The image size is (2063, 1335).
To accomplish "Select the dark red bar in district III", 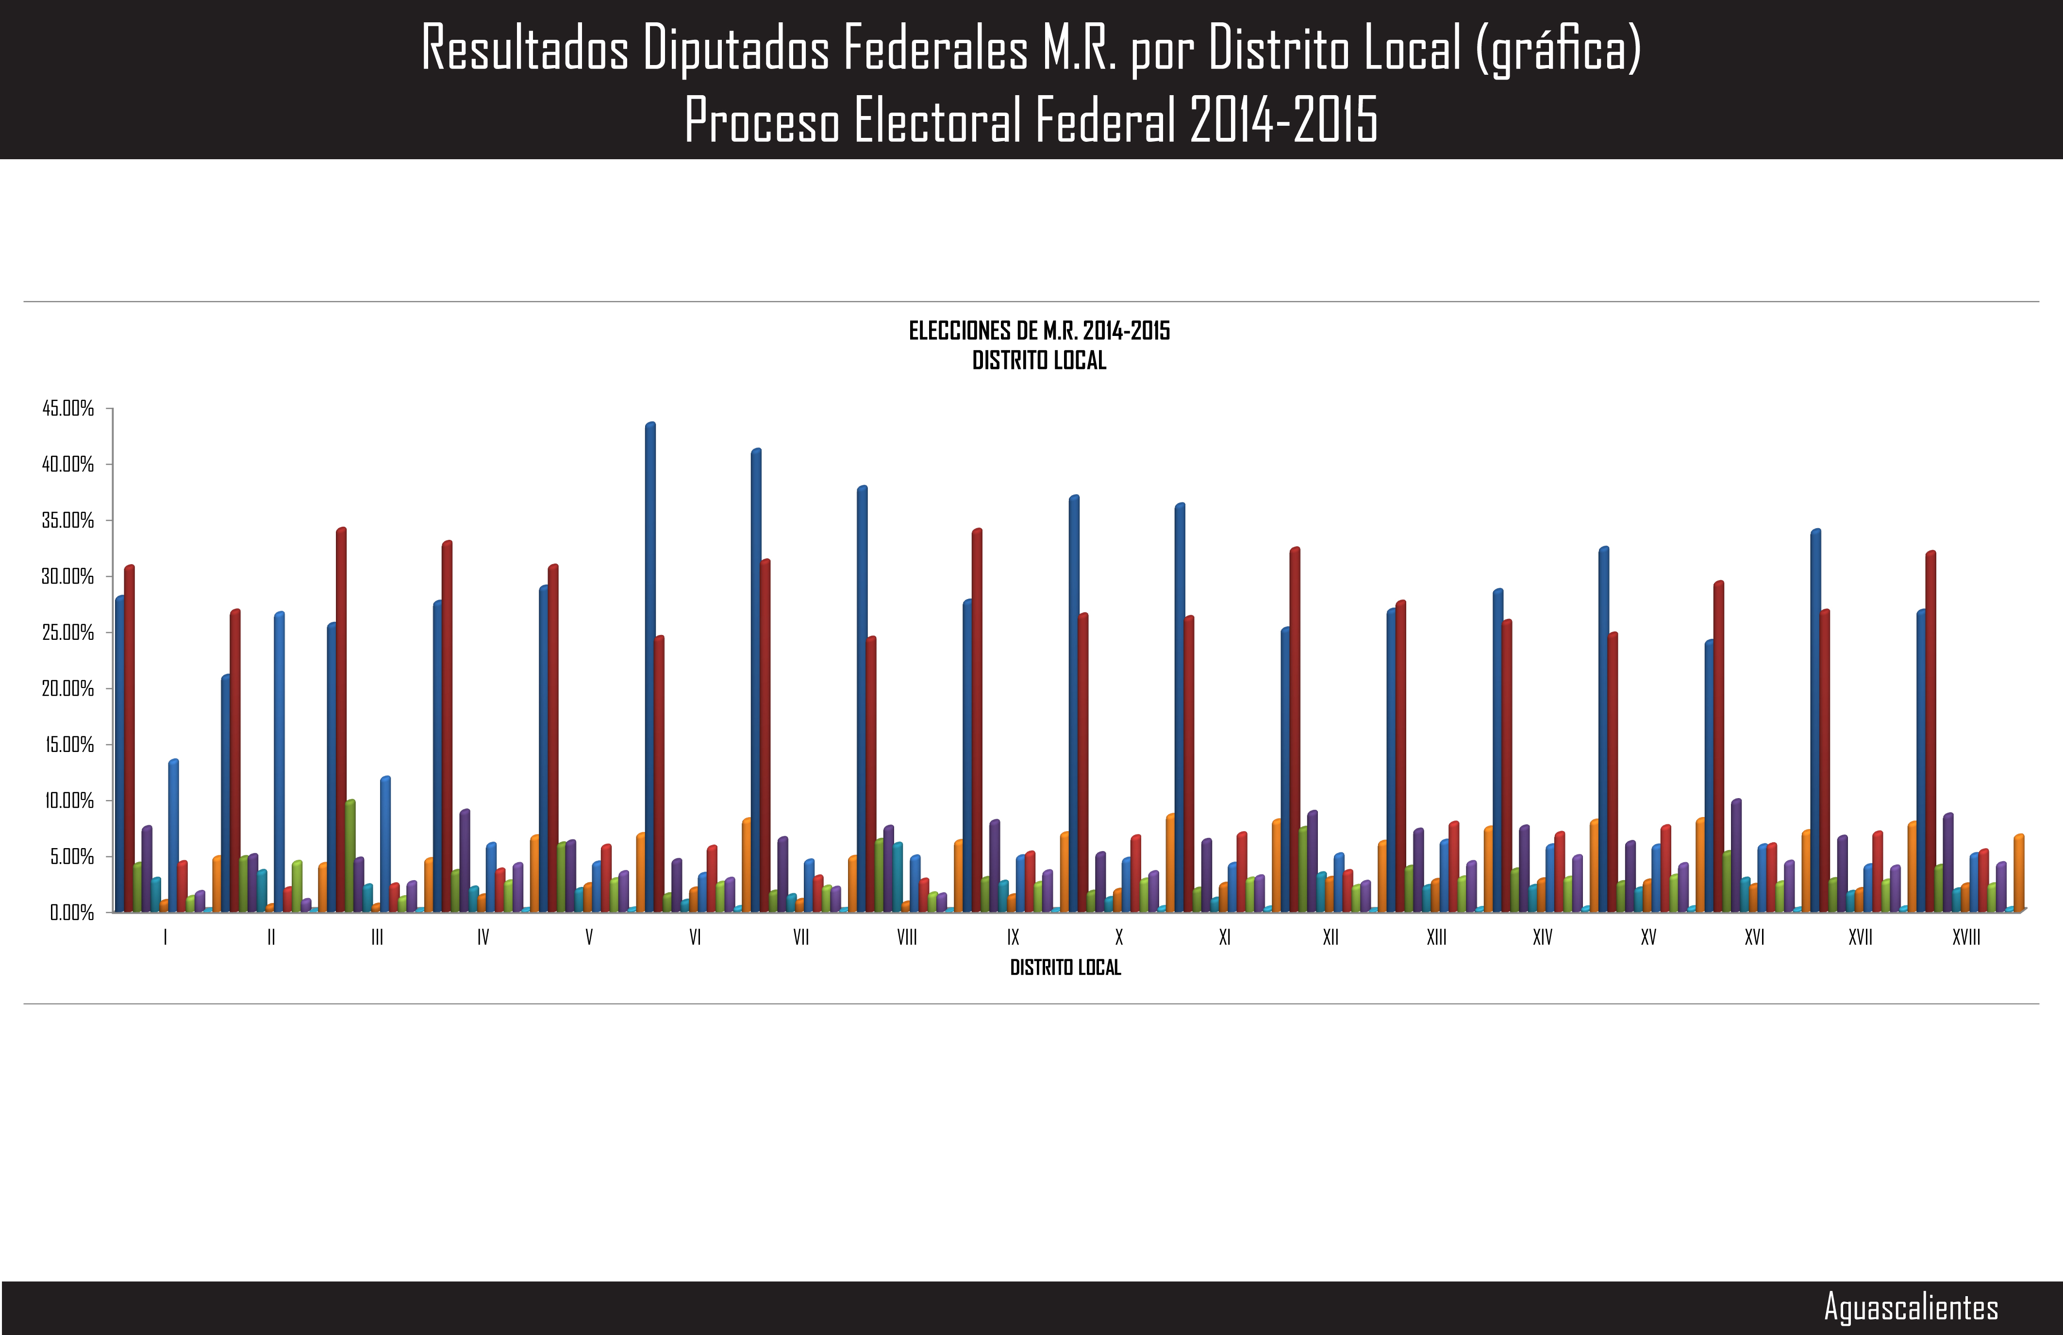I will tap(341, 719).
